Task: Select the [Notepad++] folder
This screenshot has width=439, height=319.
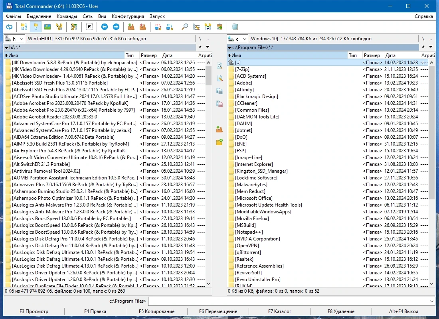Action: [328, 232]
